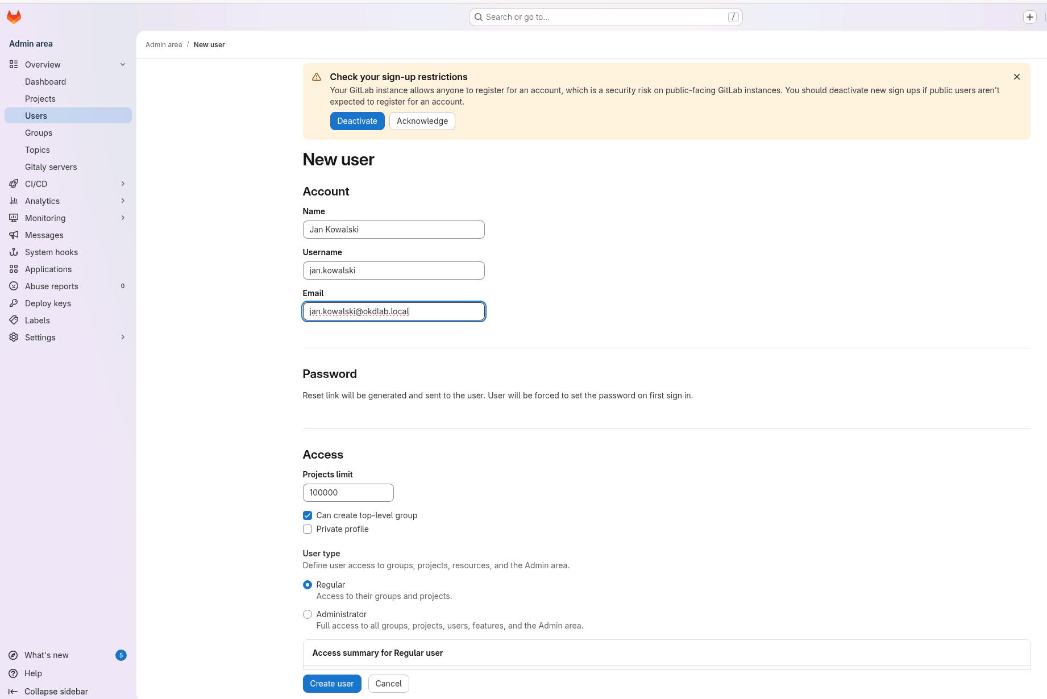
Task: Click the Help question mark icon
Action: (13, 673)
